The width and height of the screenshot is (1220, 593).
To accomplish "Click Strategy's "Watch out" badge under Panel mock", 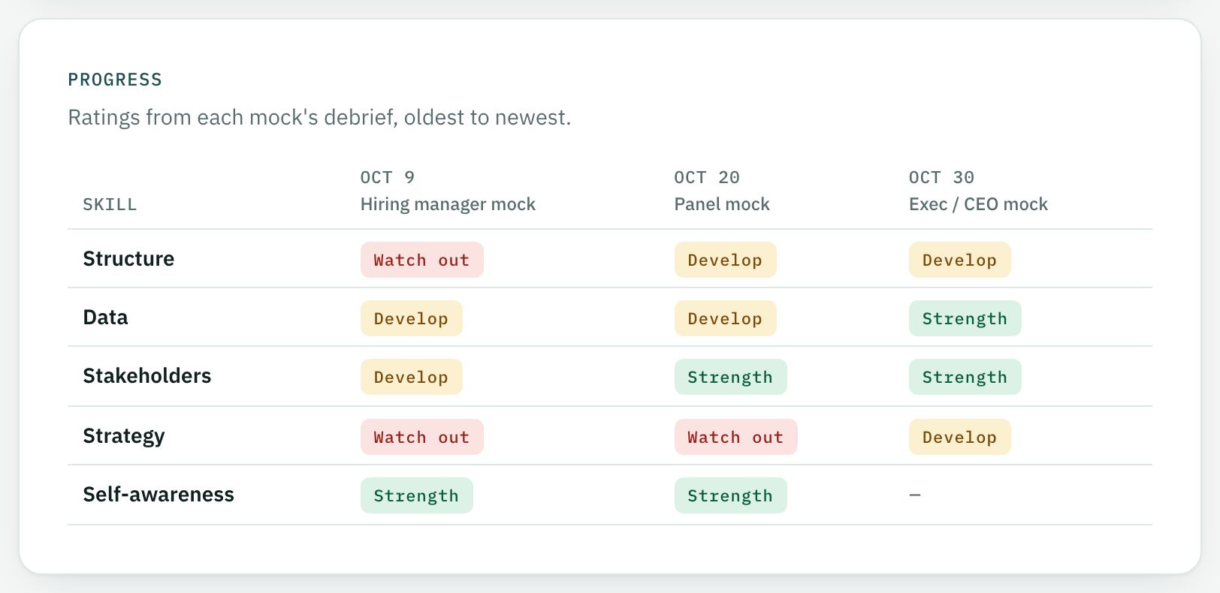I will point(736,437).
